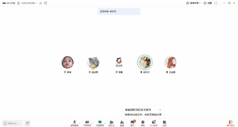Click the 说点什么 message input field

tap(13, 123)
